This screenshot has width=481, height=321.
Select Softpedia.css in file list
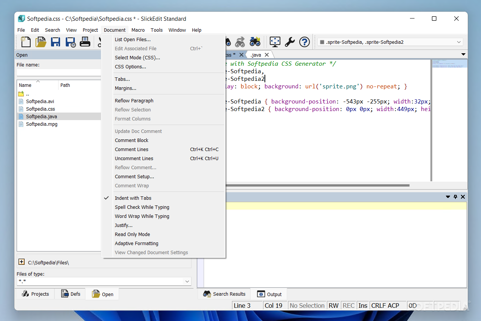40,109
